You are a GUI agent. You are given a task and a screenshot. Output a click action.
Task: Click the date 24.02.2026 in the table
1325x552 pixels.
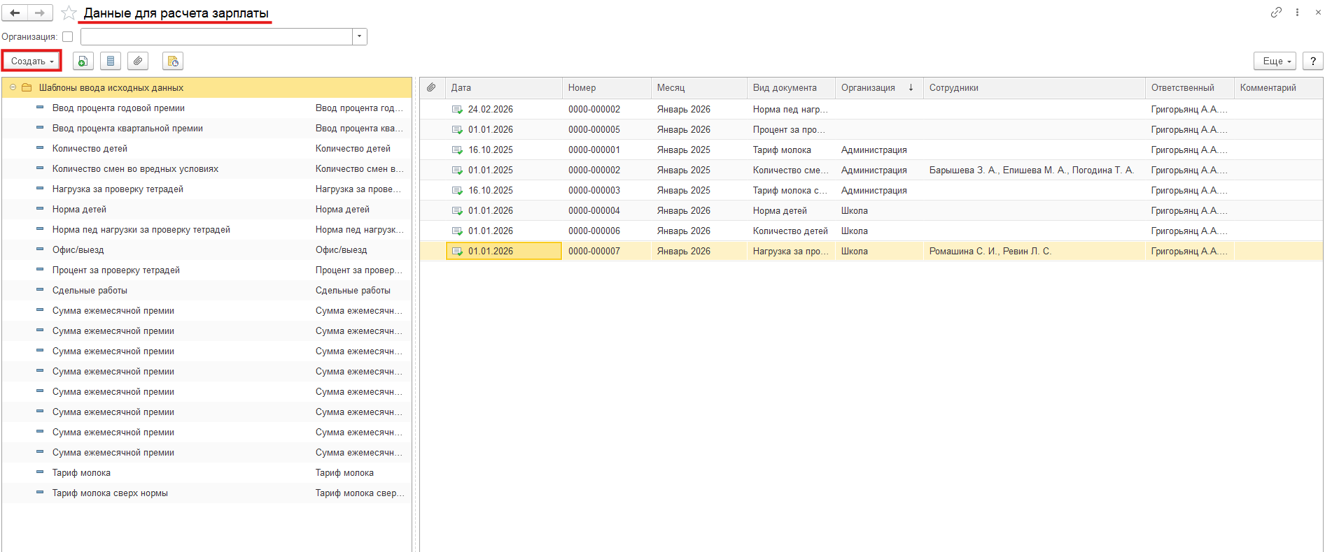(x=491, y=110)
